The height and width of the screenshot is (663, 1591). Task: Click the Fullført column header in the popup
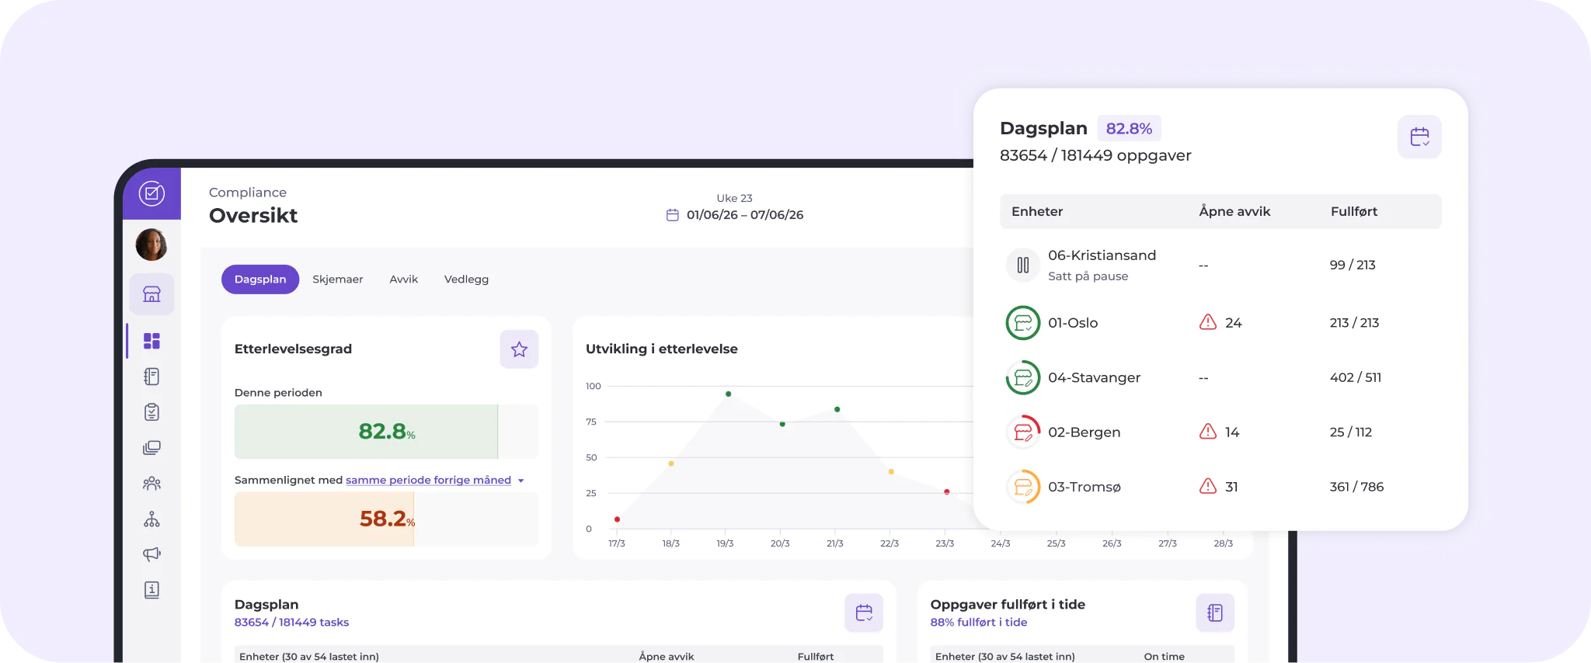(x=1354, y=211)
